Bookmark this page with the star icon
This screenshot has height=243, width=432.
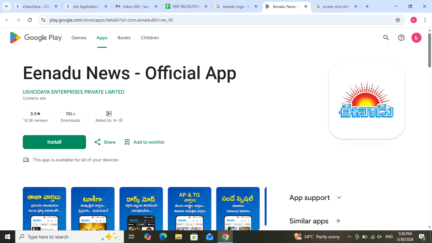pos(398,20)
